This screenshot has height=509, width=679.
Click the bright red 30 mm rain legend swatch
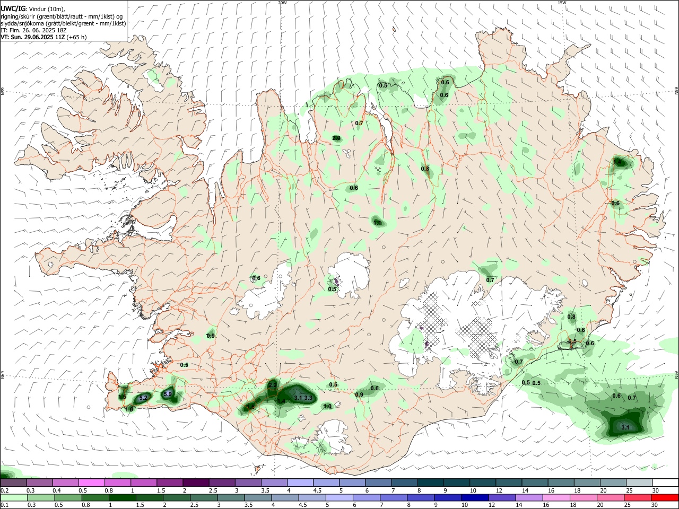pyautogui.click(x=665, y=497)
